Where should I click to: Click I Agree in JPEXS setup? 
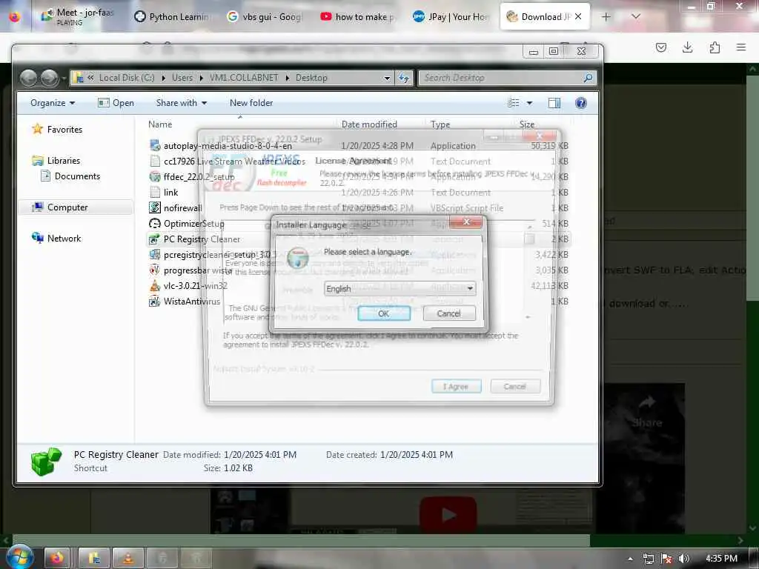pyautogui.click(x=456, y=386)
